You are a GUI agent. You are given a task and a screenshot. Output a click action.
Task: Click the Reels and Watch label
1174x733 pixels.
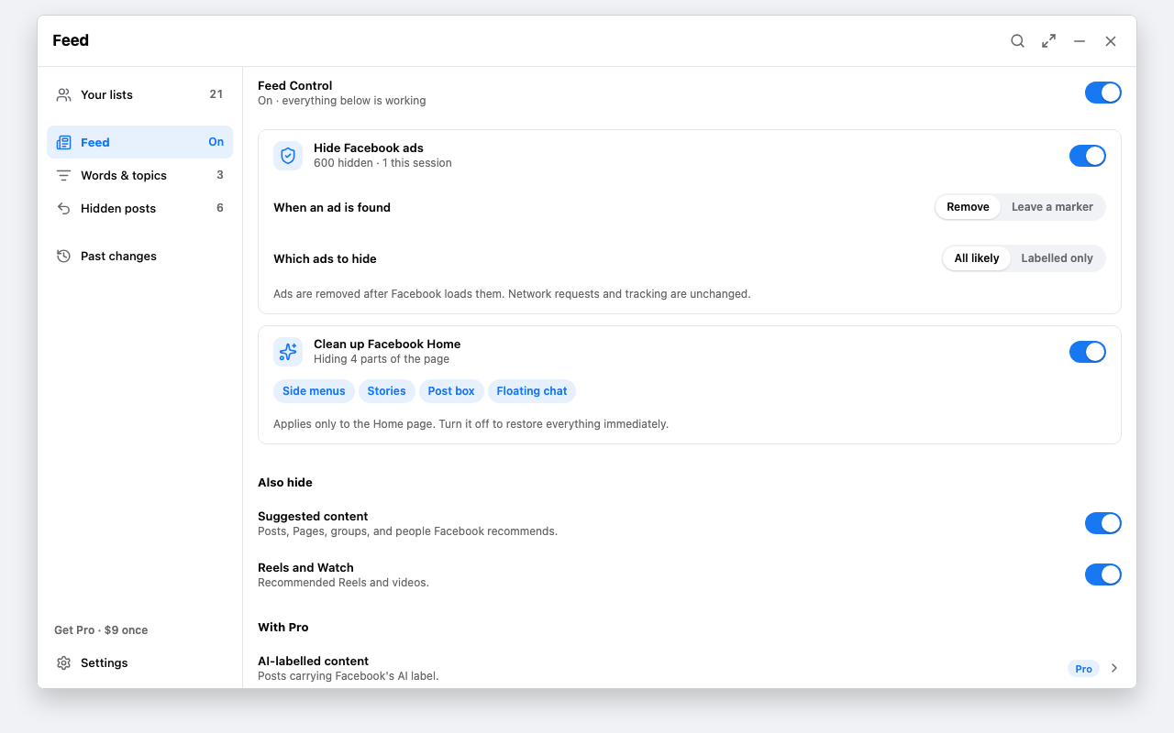(305, 567)
